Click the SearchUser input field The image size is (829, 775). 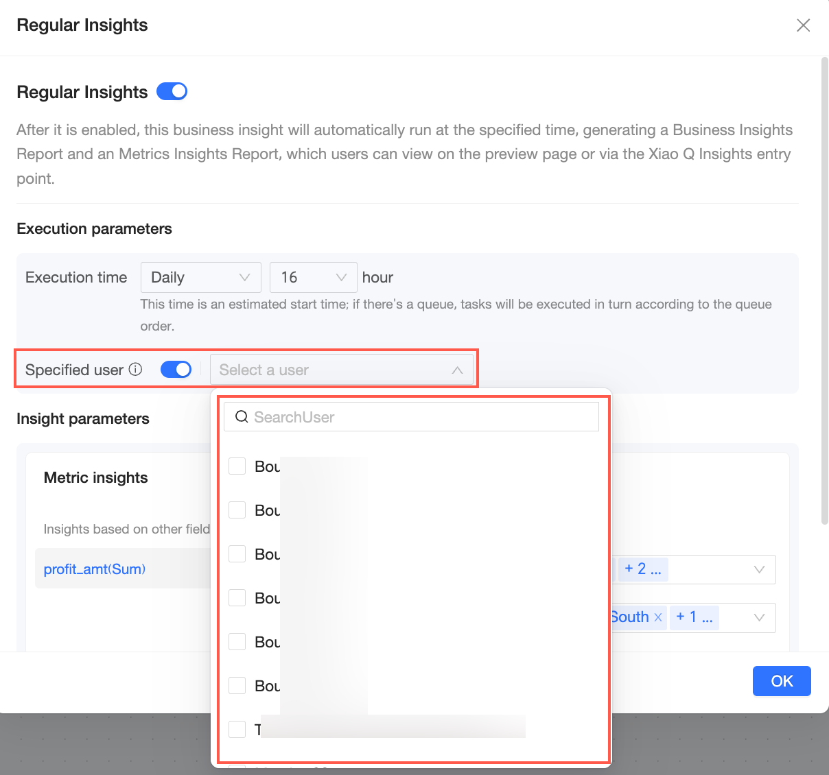click(x=419, y=417)
